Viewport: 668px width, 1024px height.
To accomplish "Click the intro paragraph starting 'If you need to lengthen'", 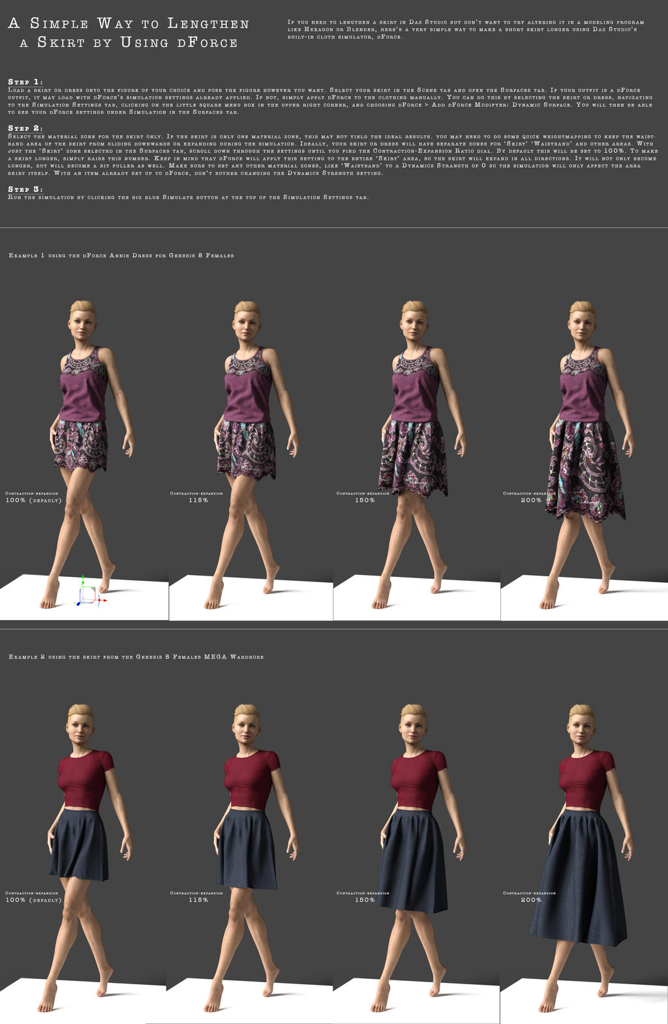I will (x=466, y=29).
